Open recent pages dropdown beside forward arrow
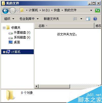Screen dimensions: 102x103 [17, 11]
